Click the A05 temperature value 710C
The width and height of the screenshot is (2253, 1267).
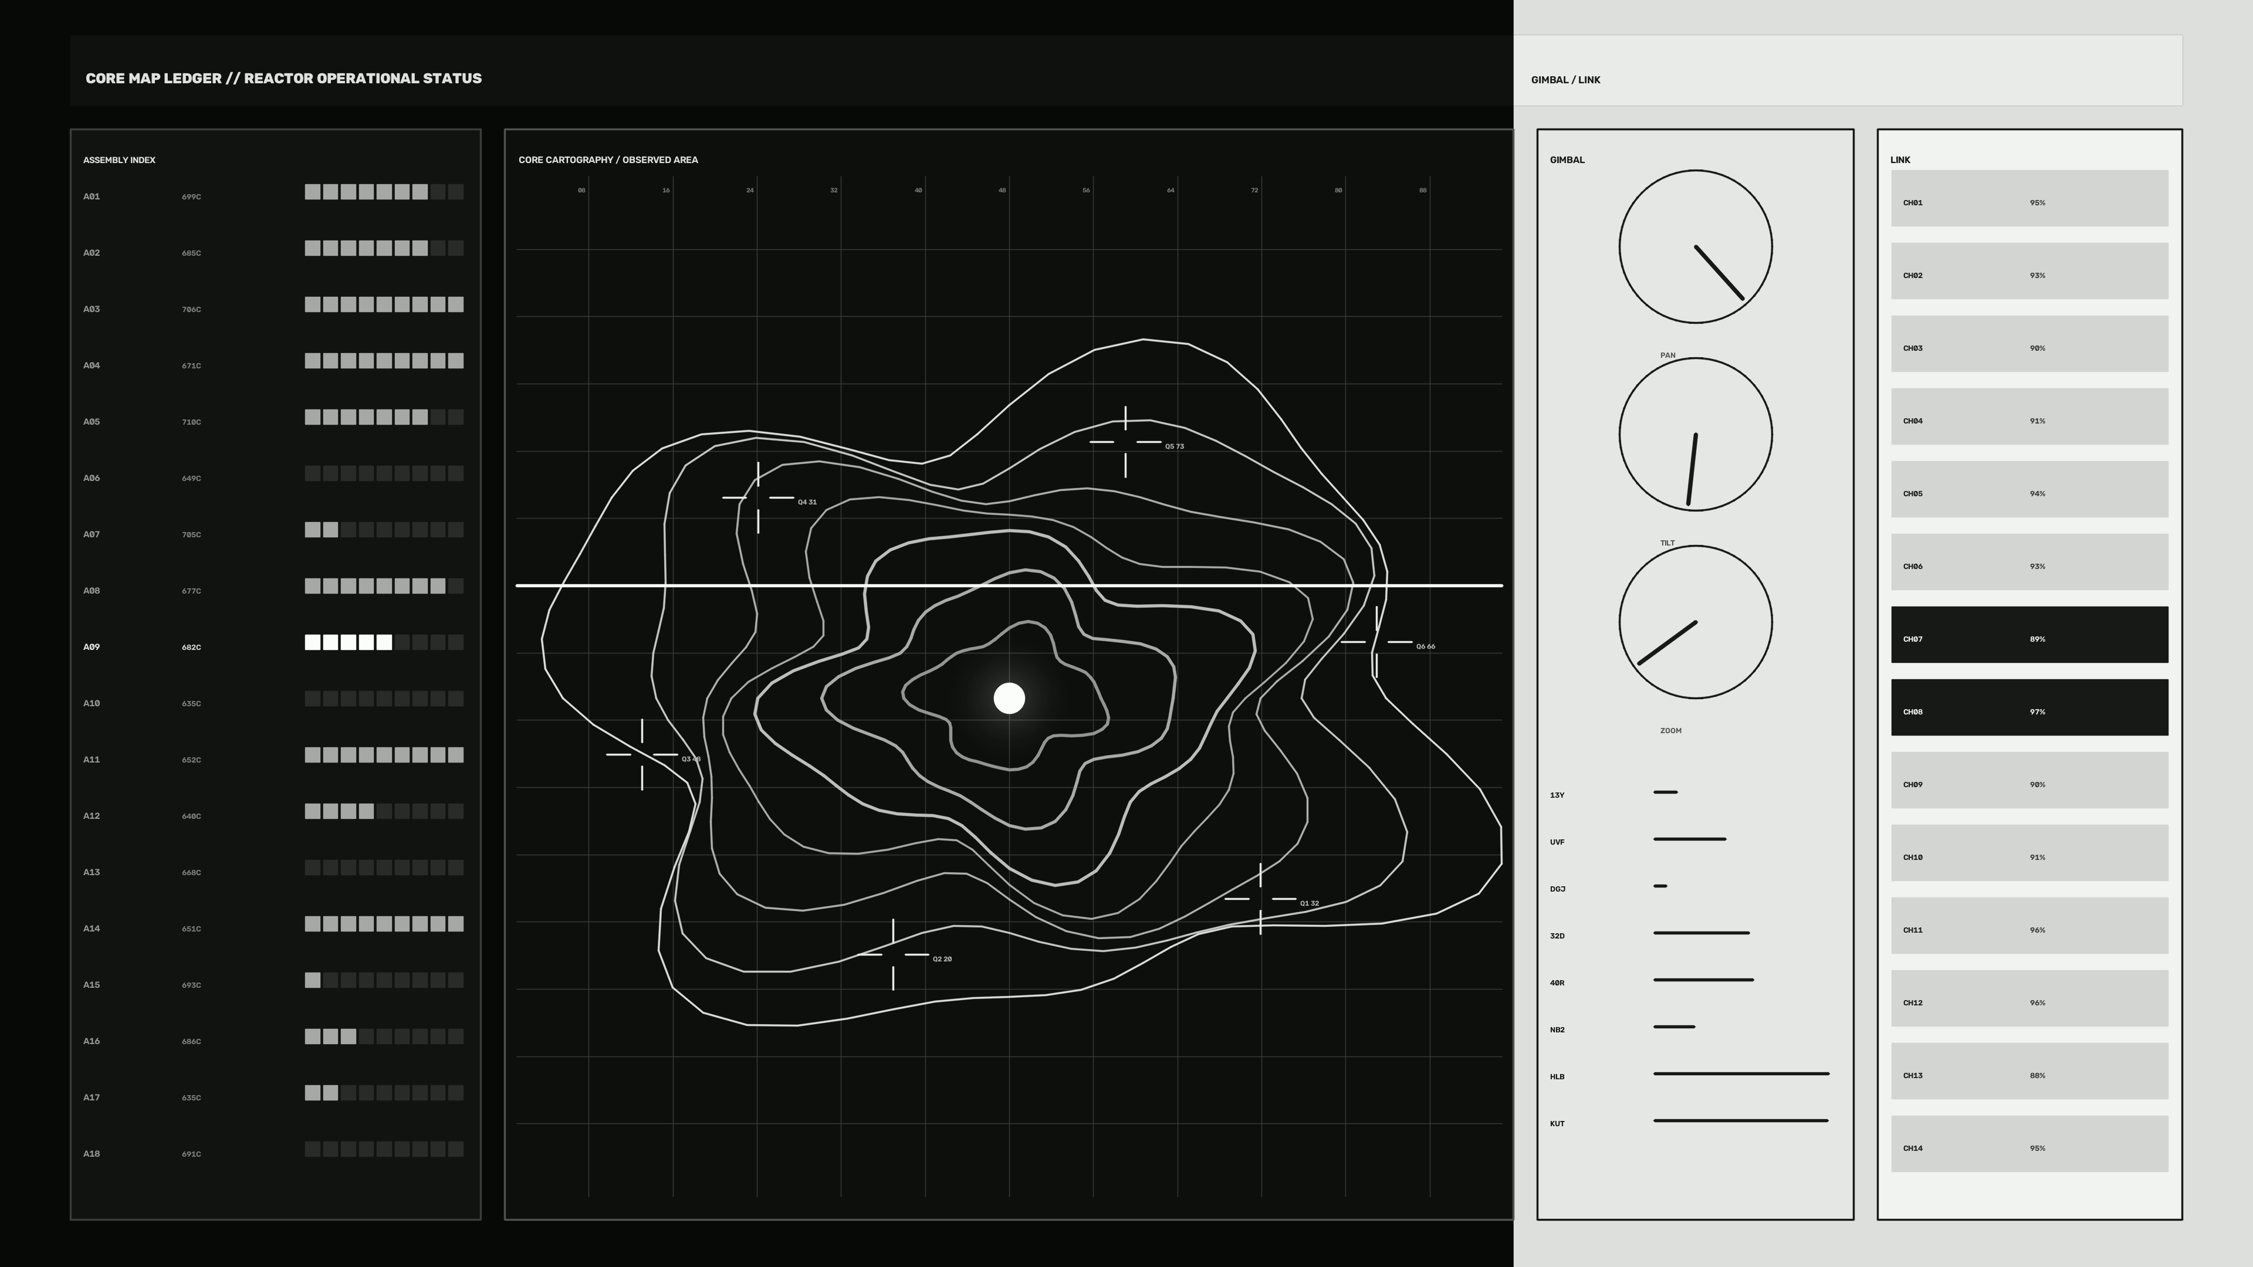(x=191, y=422)
